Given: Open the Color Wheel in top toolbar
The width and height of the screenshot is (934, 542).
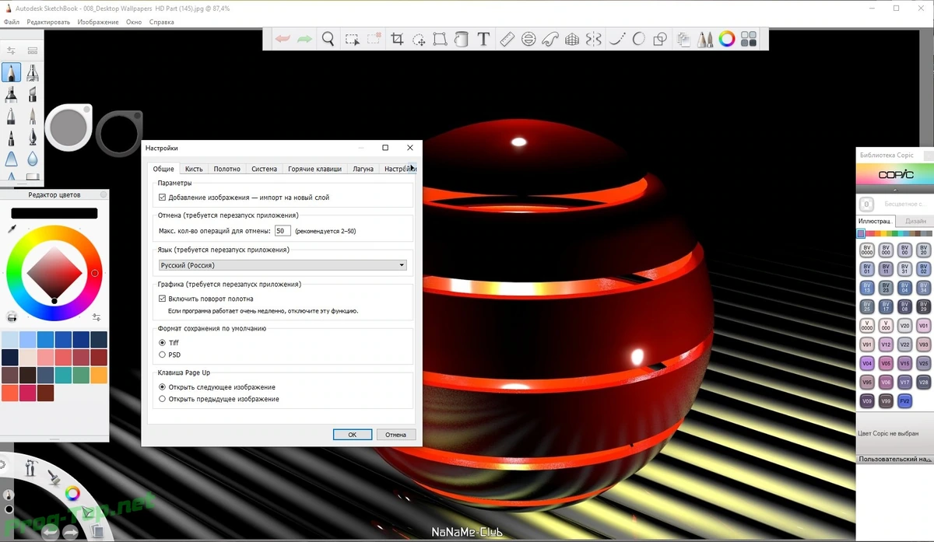Looking at the screenshot, I should tap(727, 39).
